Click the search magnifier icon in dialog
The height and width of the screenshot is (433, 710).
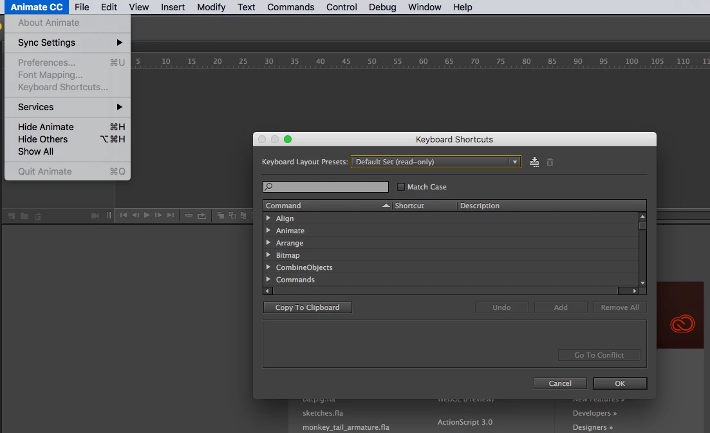click(268, 186)
